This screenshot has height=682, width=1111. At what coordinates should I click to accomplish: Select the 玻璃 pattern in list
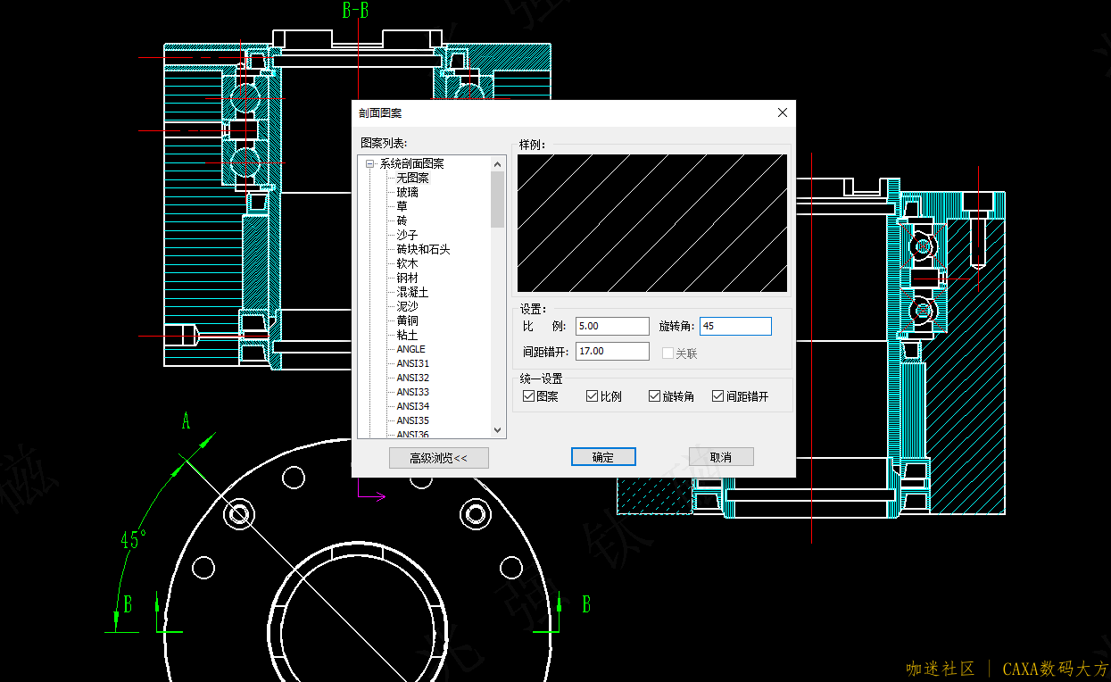tap(407, 192)
